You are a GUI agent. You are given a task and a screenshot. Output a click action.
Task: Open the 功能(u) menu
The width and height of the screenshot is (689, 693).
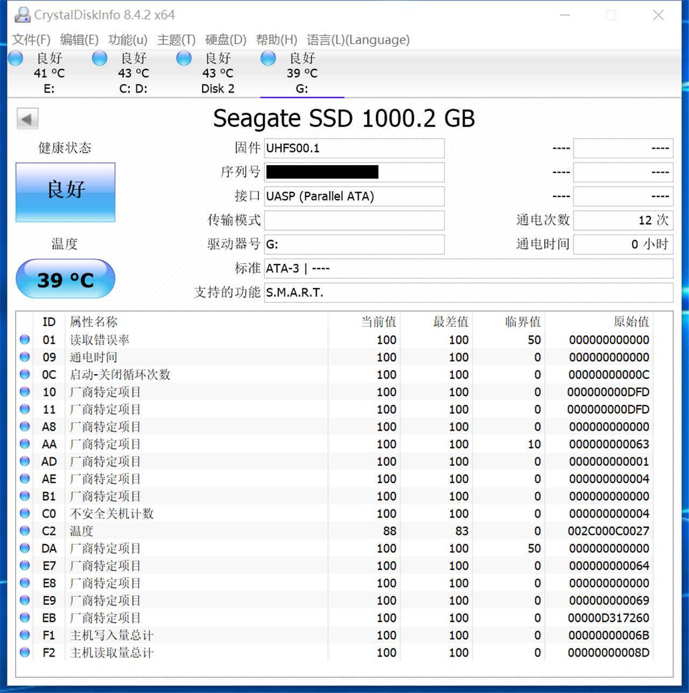click(x=128, y=40)
